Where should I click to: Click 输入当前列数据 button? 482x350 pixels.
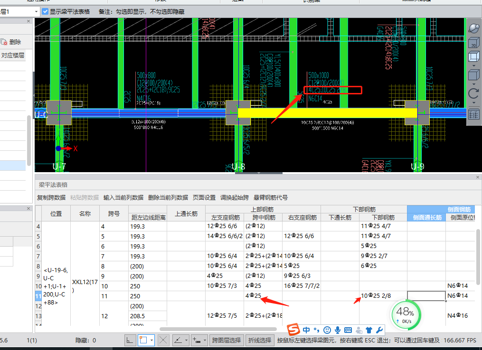[x=123, y=197]
